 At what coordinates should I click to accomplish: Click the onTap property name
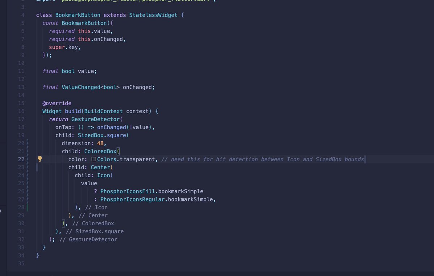click(63, 127)
